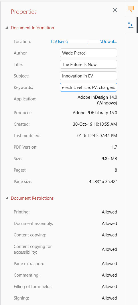Select the Subject field Innovation in EV
Image resolution: width=138 pixels, height=305 pixels.
[x=88, y=76]
